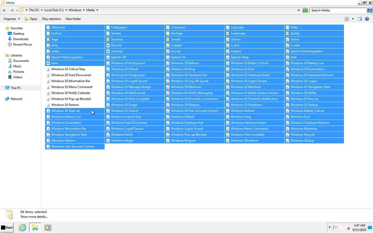This screenshot has width=373, height=233.
Task: Select the Windows Logoff Sound file
Action: (x=135, y=129)
